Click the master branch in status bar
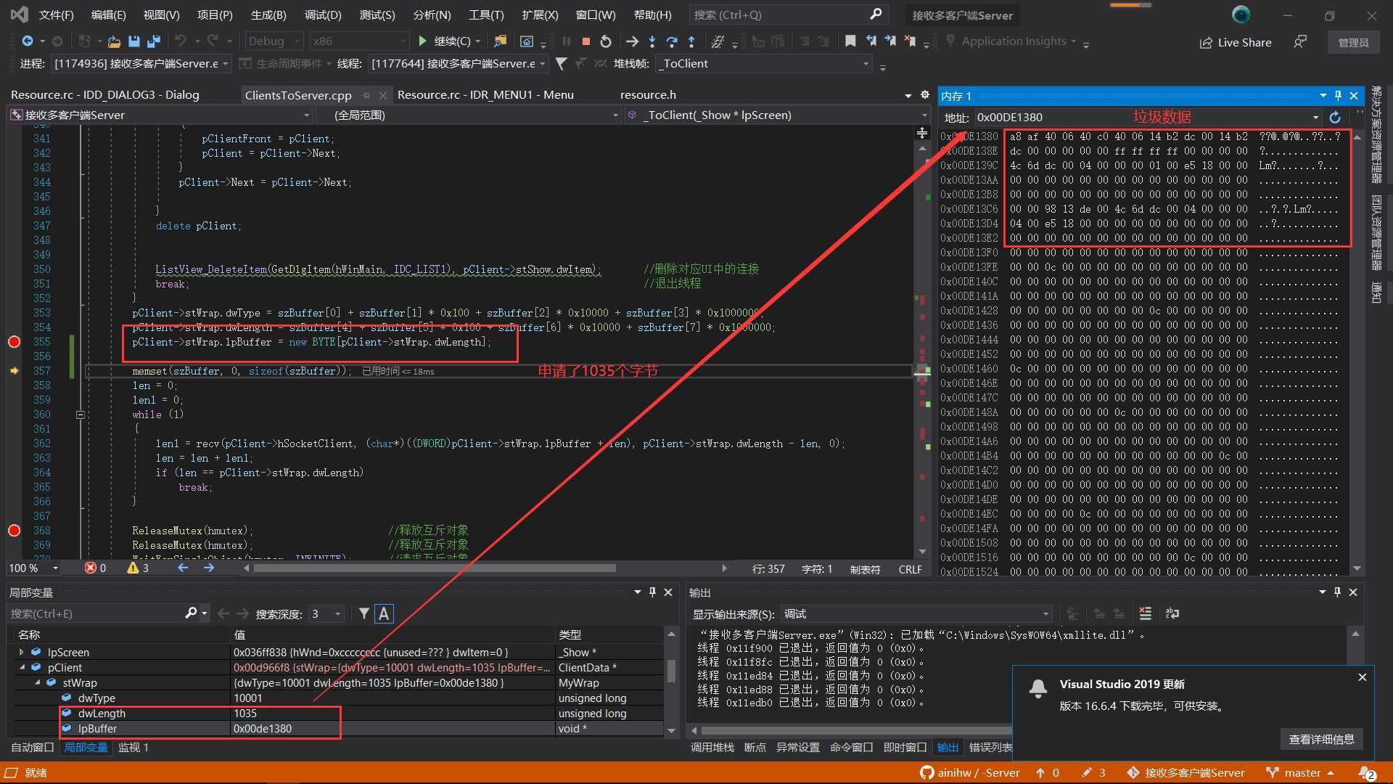Screen dimensions: 1393x784 (1301, 773)
